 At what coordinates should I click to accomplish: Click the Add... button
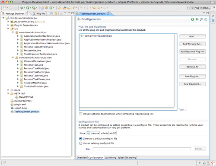(192, 36)
